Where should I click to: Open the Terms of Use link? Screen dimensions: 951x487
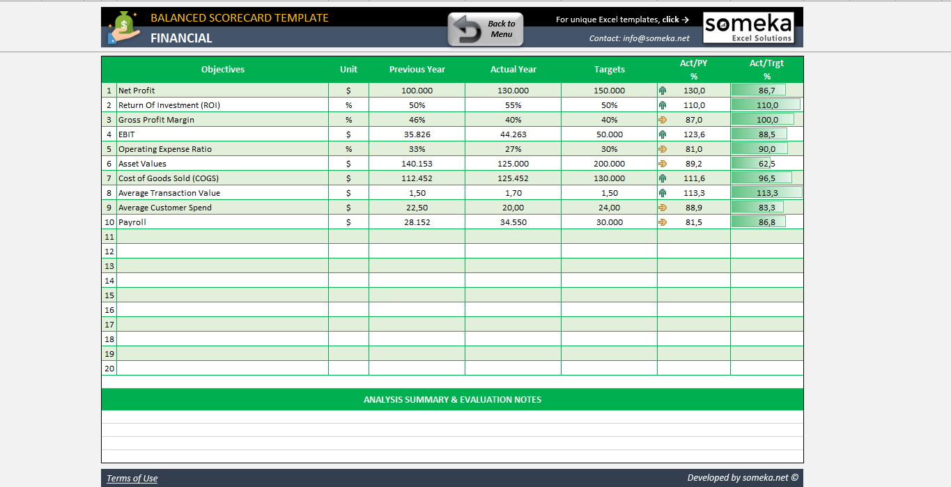[x=132, y=478]
